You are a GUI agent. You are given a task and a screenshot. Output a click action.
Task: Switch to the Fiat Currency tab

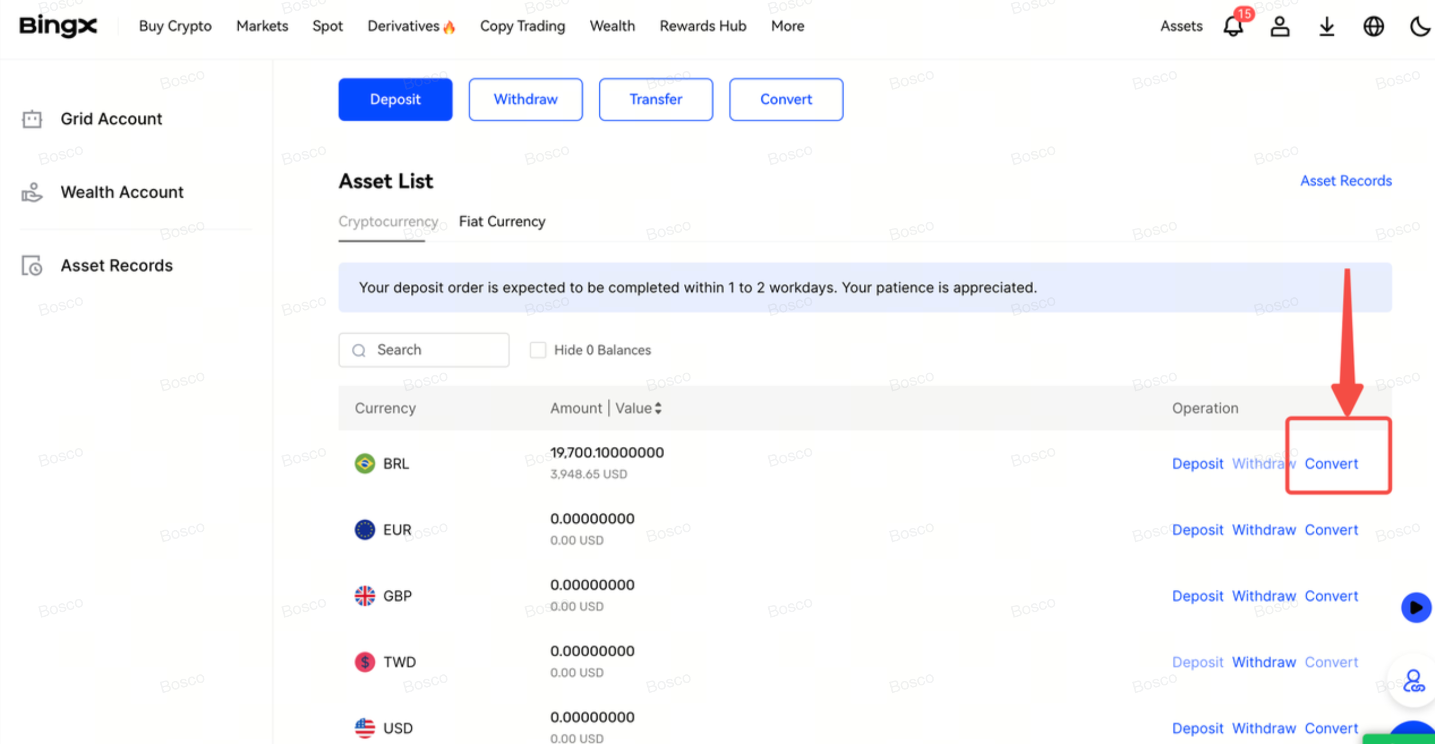click(x=502, y=222)
